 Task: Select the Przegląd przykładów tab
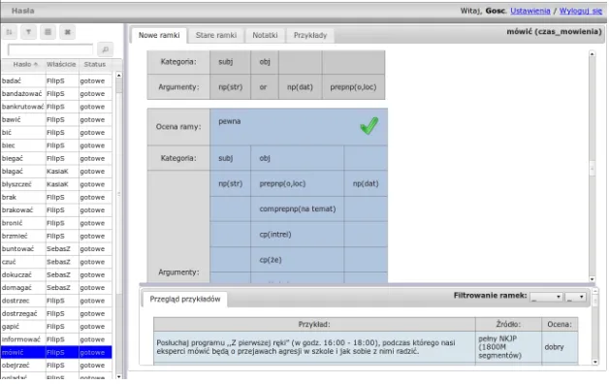[185, 299]
